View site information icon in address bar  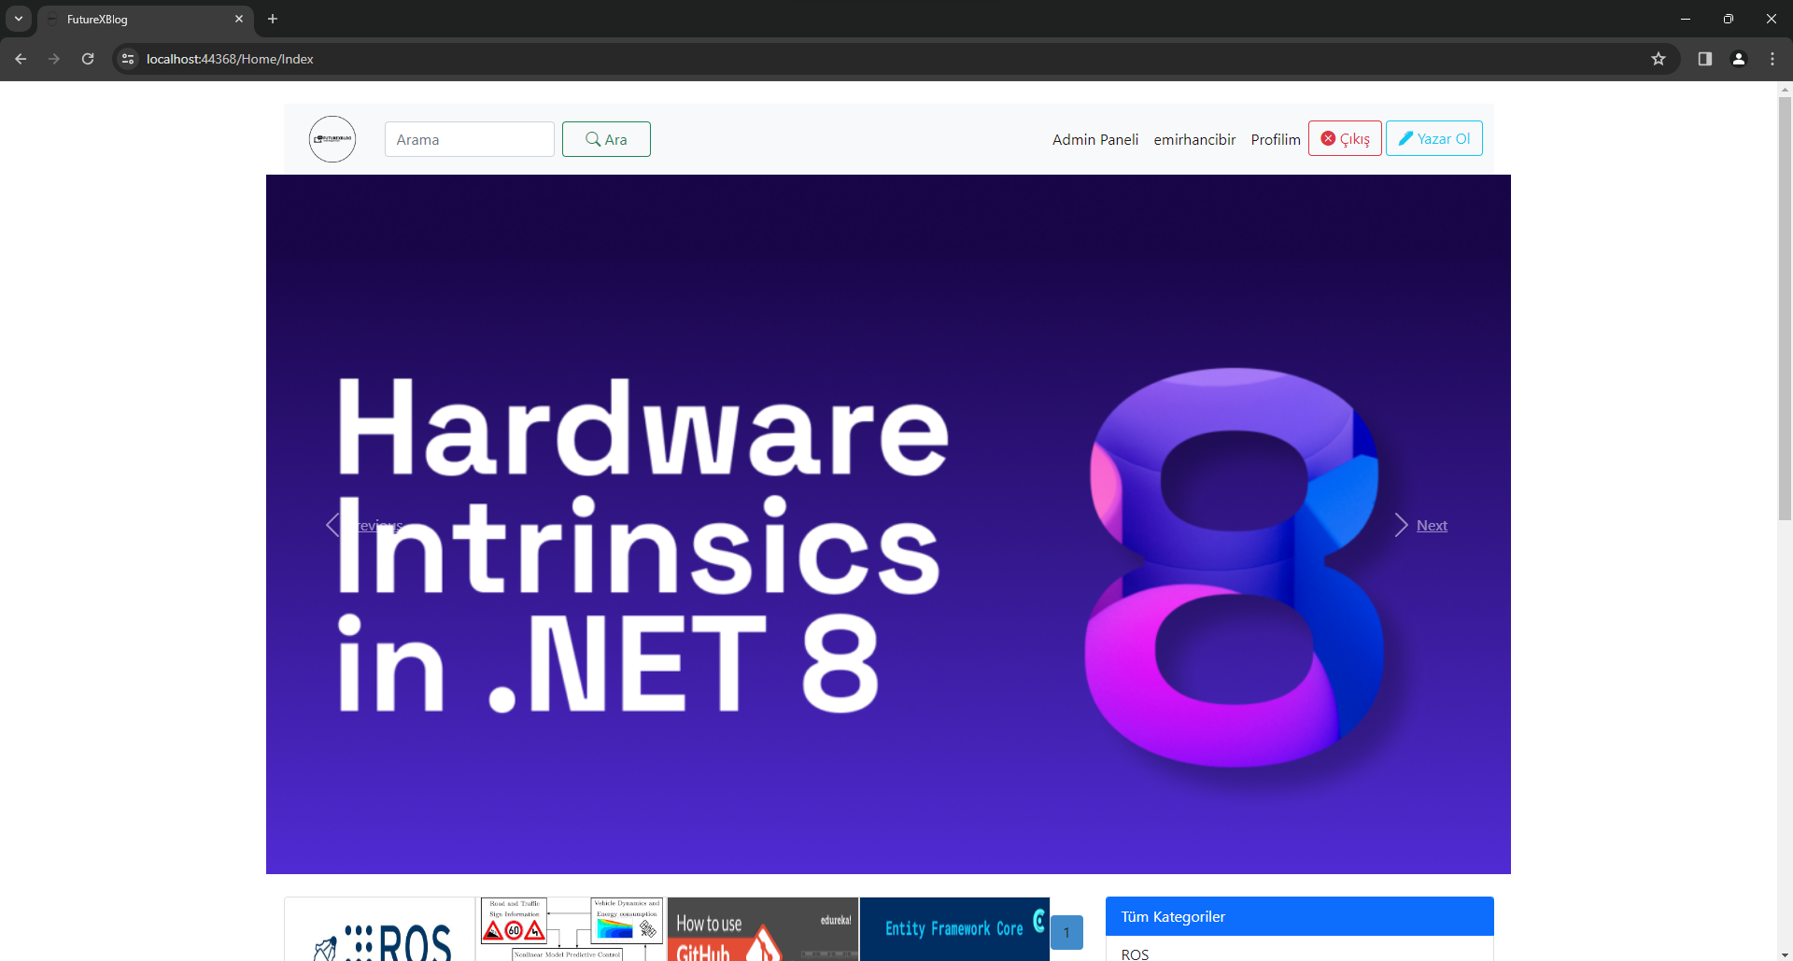click(x=128, y=59)
